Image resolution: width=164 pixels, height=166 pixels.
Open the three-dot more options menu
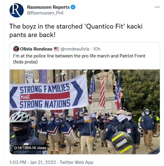pos(157,7)
